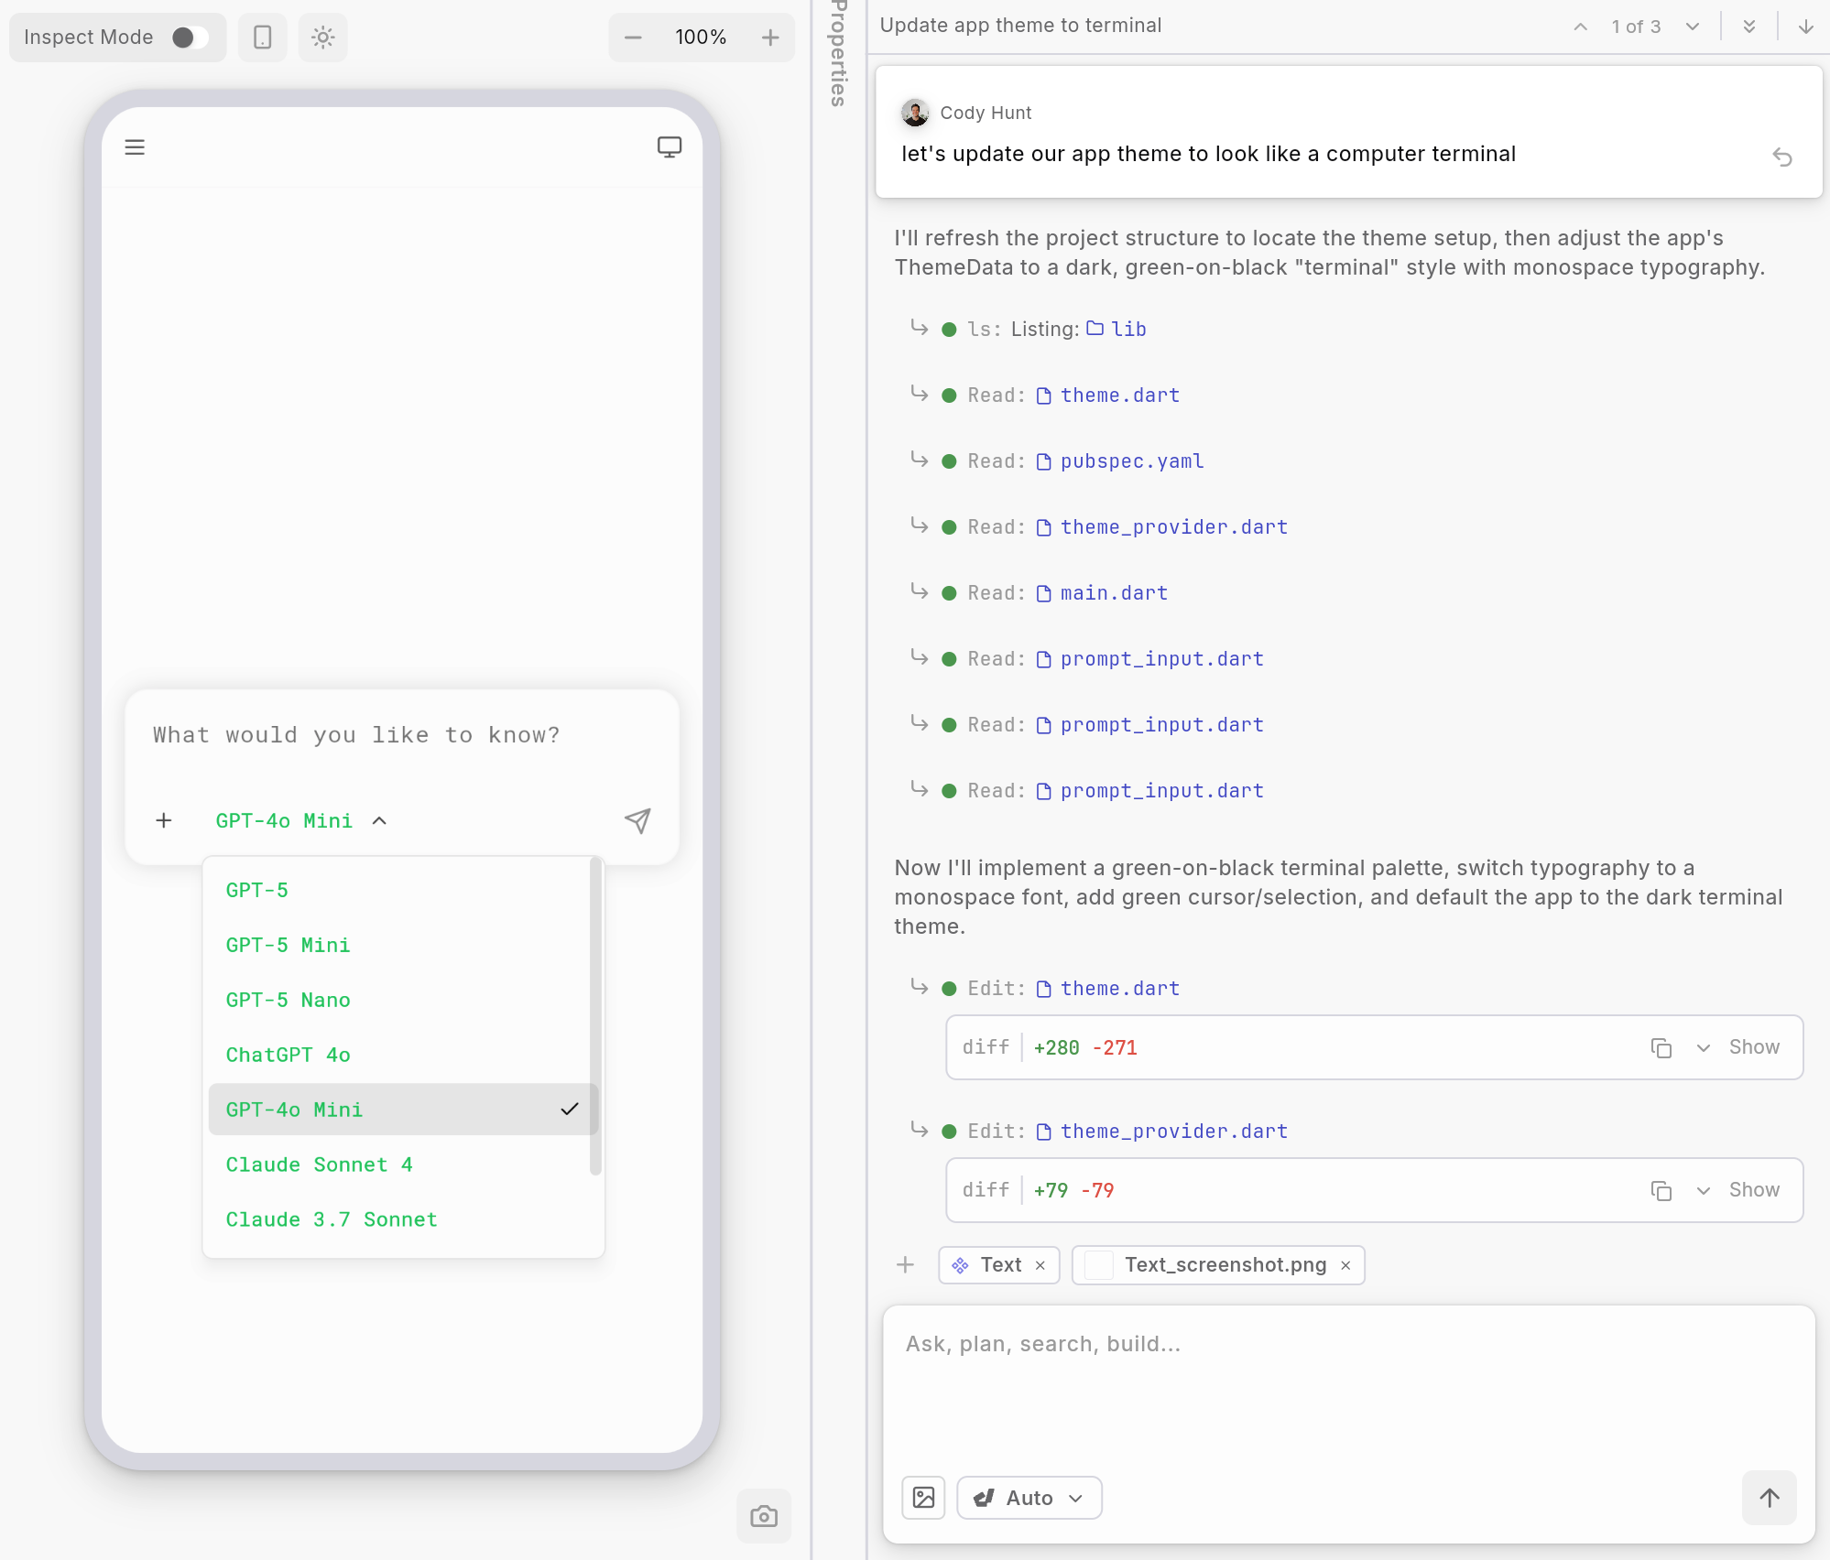
Task: Open the first prompt_input.dart Read link
Action: [x=1150, y=659]
